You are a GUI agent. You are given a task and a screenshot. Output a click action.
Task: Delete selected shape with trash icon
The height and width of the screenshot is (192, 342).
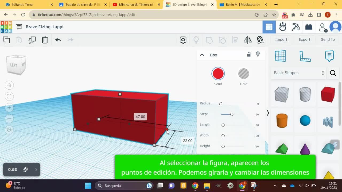[x=45, y=40]
